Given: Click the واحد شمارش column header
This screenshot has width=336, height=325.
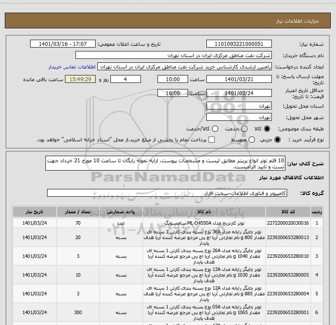Looking at the screenshot, I should pyautogui.click(x=121, y=212).
